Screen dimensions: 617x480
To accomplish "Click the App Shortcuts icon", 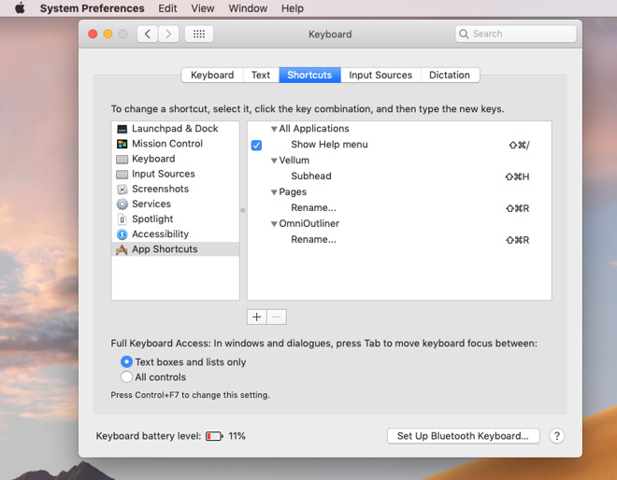I will (x=122, y=249).
